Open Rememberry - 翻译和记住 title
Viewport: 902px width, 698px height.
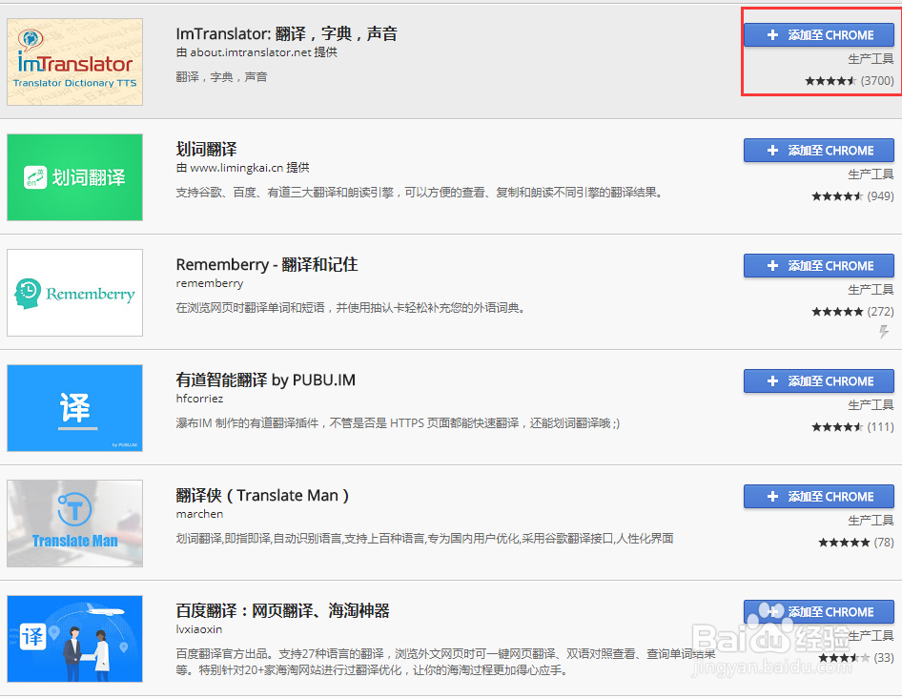pyautogui.click(x=267, y=265)
